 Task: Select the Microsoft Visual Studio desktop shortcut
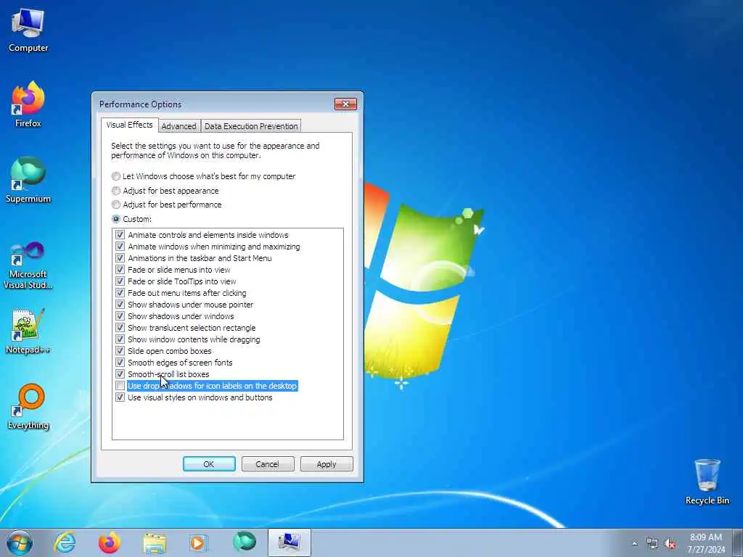[x=28, y=265]
